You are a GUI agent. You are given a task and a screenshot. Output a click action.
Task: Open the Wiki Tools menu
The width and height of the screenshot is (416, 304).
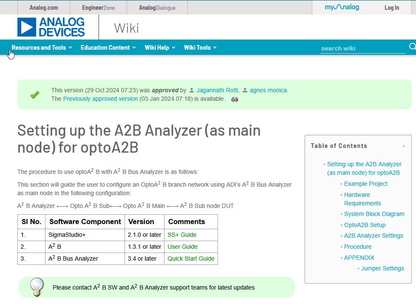tap(200, 48)
